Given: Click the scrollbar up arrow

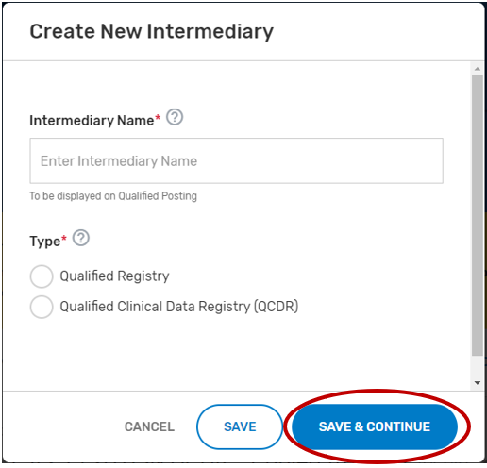Looking at the screenshot, I should [478, 69].
